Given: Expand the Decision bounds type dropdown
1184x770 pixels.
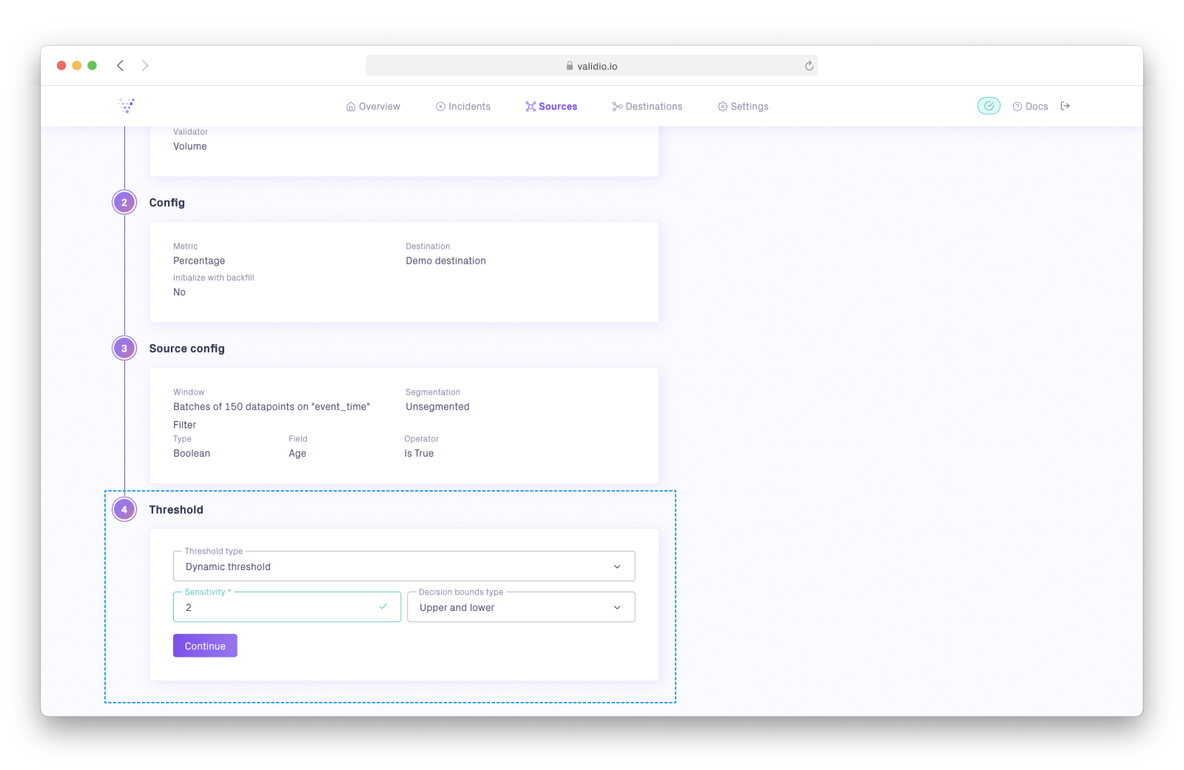Looking at the screenshot, I should tap(521, 607).
